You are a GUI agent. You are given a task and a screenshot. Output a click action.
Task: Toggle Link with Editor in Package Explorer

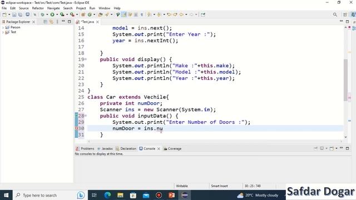click(x=51, y=22)
